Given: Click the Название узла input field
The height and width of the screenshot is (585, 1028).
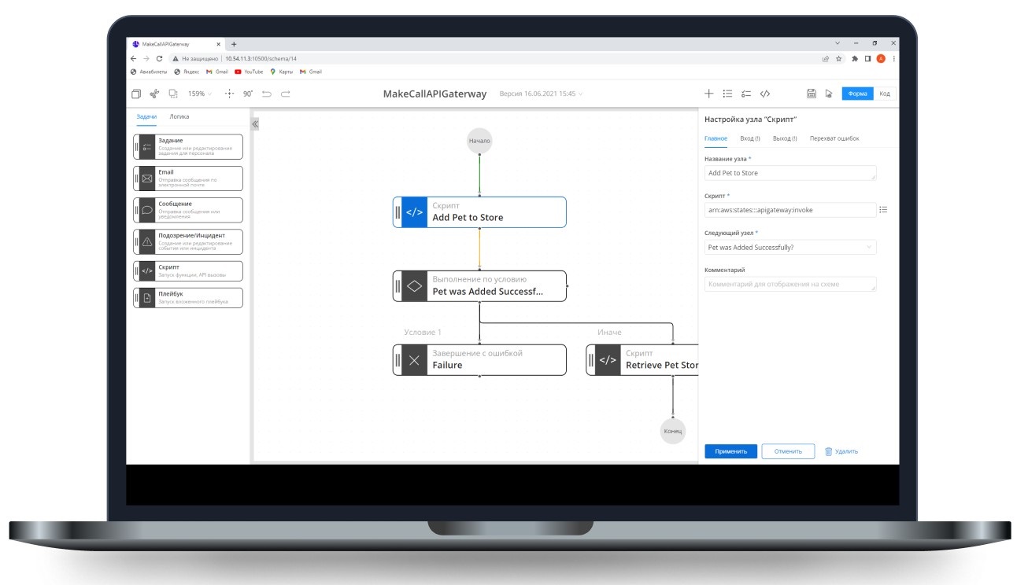Looking at the screenshot, I should (790, 173).
